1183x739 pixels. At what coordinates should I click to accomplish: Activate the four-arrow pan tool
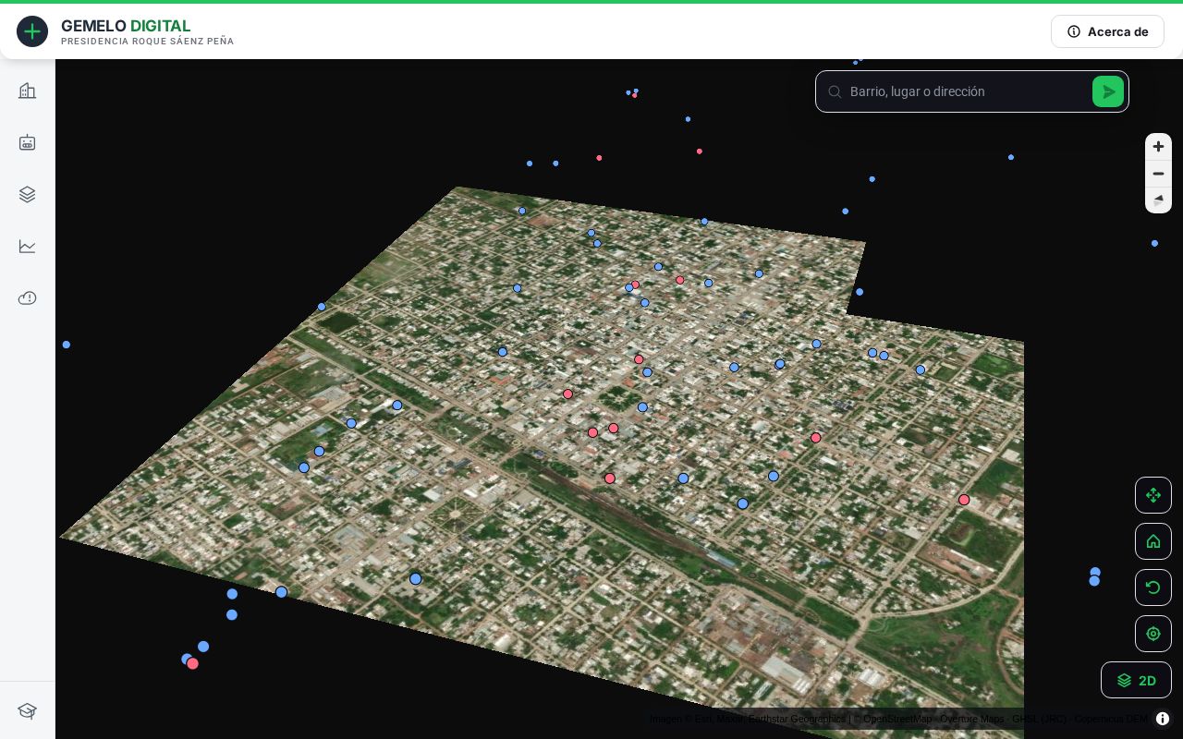[1153, 495]
